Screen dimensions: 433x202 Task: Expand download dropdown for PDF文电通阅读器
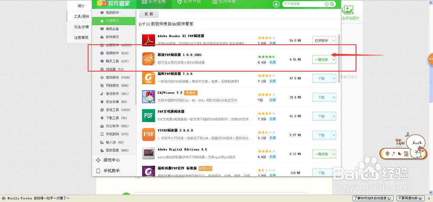tap(333, 116)
